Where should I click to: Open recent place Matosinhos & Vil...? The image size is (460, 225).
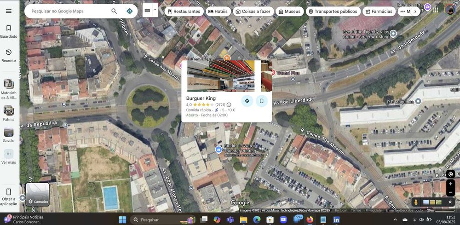click(x=9, y=89)
